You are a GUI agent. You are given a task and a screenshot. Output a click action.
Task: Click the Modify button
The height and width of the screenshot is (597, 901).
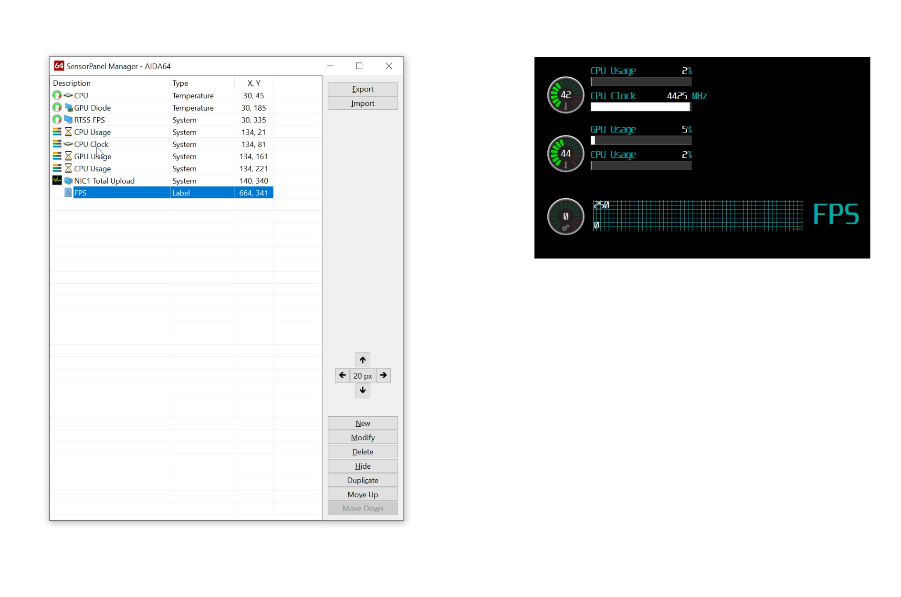click(363, 437)
